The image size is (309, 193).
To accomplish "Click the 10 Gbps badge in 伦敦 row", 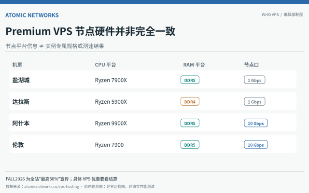I will tap(255, 144).
